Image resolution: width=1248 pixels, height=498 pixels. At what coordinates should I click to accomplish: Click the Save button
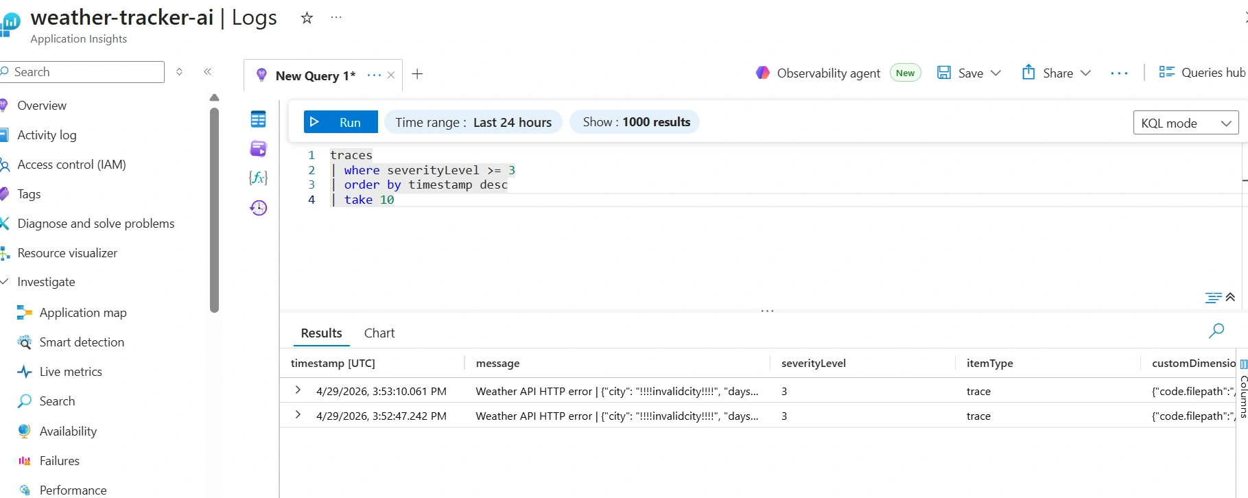click(961, 73)
